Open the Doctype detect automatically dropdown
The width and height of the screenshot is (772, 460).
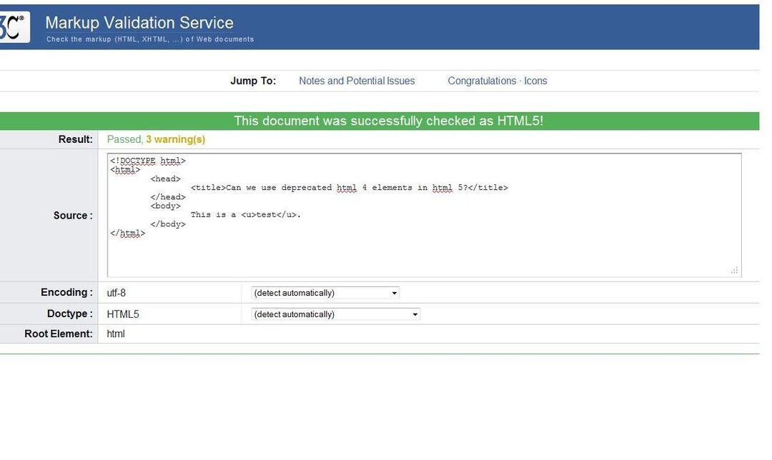336,314
